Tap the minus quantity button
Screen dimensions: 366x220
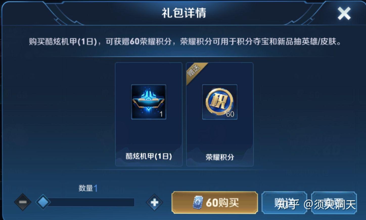(23, 202)
